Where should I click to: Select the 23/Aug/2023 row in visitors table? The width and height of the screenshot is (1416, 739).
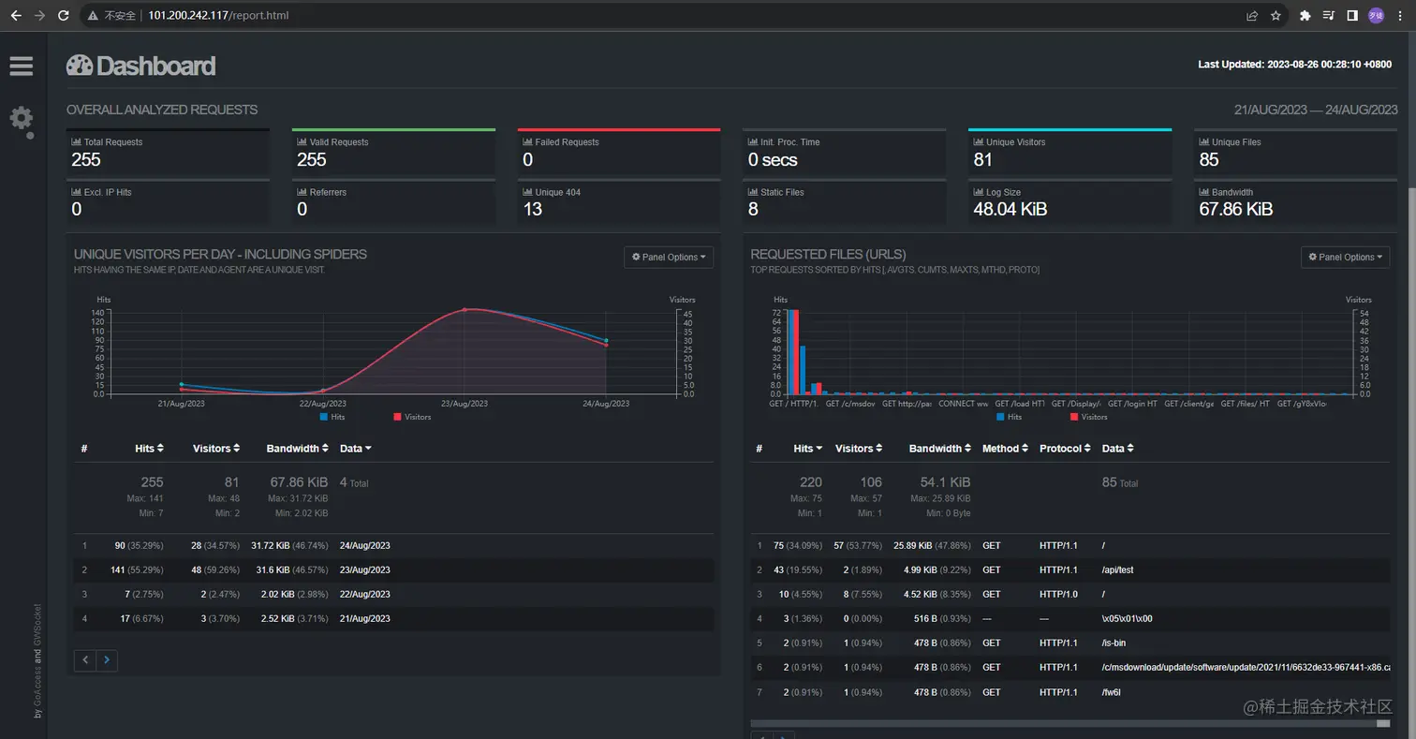394,570
